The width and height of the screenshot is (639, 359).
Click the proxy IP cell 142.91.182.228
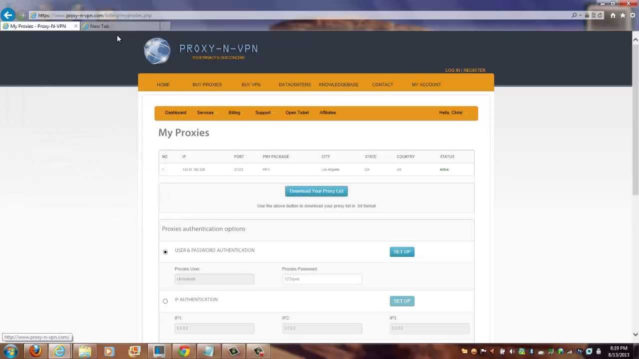[194, 170]
